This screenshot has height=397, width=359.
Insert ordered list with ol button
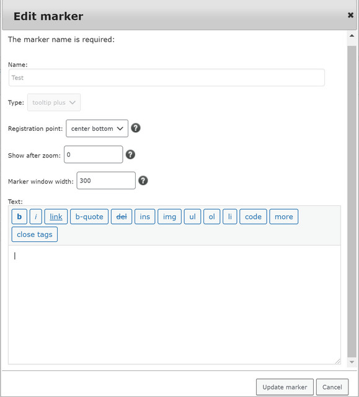pos(212,216)
